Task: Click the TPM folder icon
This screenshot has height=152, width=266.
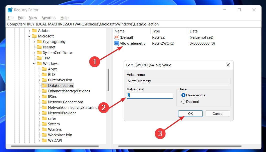Action: (x=39, y=58)
